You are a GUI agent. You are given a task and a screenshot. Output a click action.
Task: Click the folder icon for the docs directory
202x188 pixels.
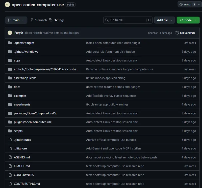click(10, 87)
